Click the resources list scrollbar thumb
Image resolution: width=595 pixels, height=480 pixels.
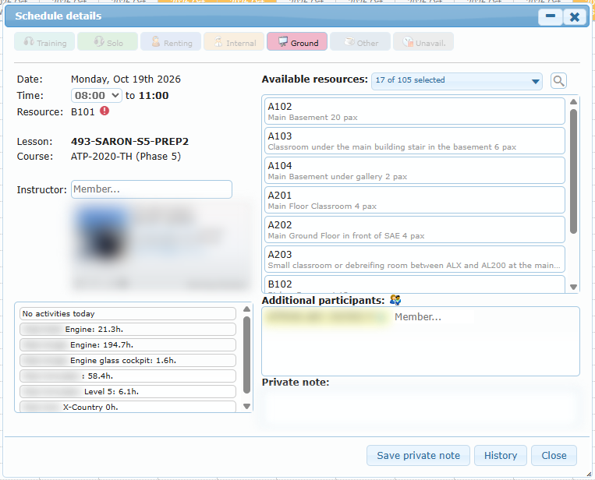tap(573, 171)
